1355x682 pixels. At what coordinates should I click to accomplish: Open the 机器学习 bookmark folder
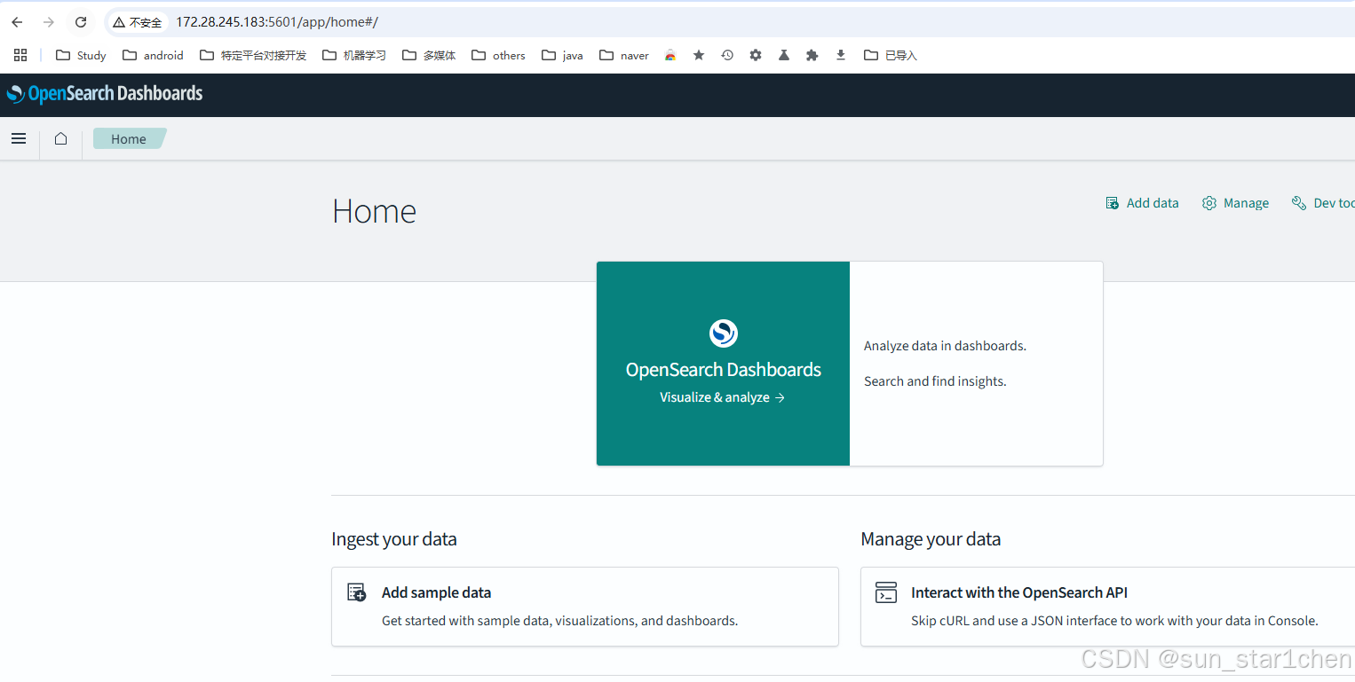click(x=354, y=55)
